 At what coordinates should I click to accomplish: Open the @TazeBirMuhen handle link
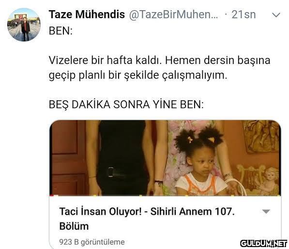(173, 15)
